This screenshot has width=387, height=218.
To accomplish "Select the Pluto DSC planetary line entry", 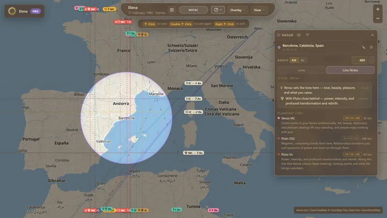I will click(325, 143).
